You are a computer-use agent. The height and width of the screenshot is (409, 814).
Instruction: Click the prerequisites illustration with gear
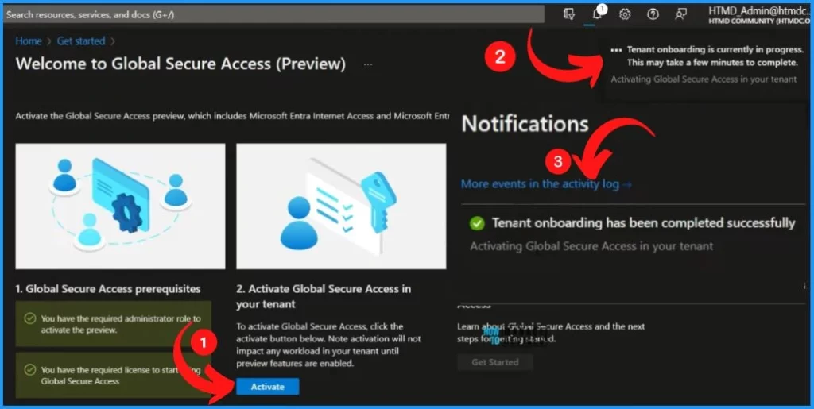tap(121, 206)
